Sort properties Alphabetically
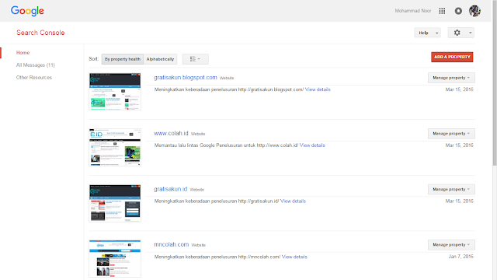 point(160,59)
